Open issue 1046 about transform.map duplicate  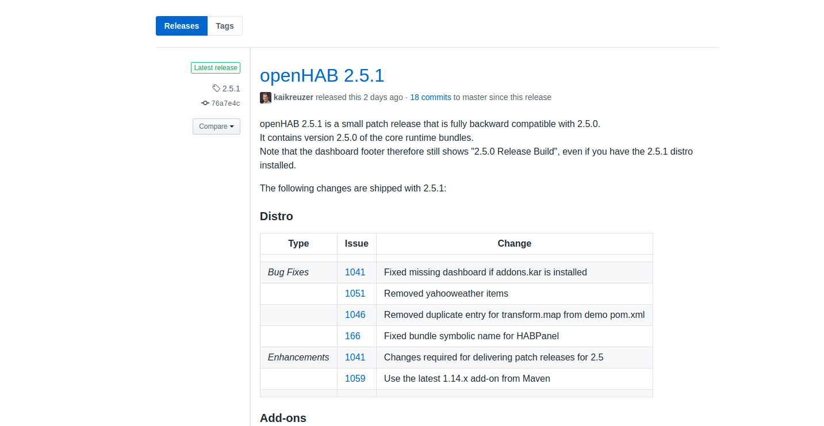(x=355, y=314)
